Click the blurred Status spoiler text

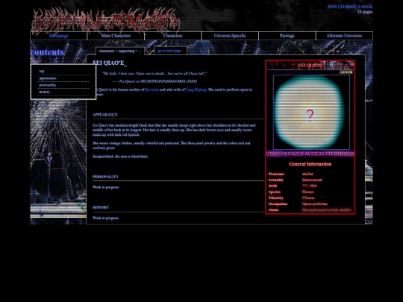(x=327, y=210)
